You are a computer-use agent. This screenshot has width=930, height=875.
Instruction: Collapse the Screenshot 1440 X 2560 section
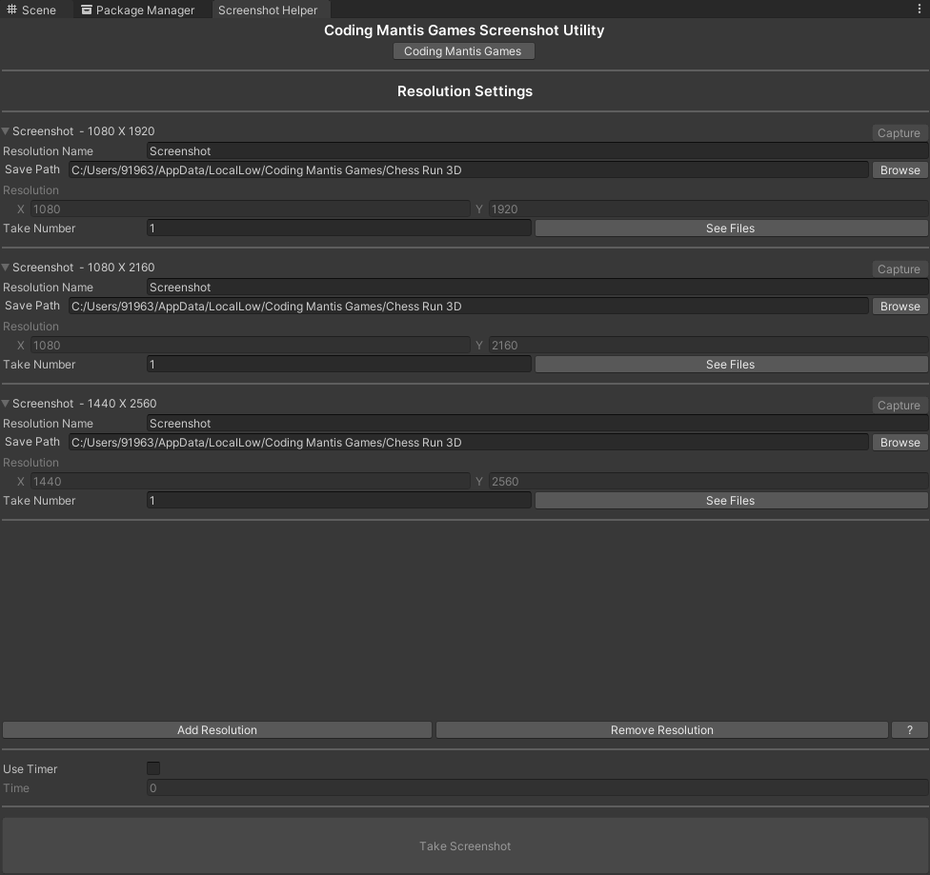coord(6,403)
